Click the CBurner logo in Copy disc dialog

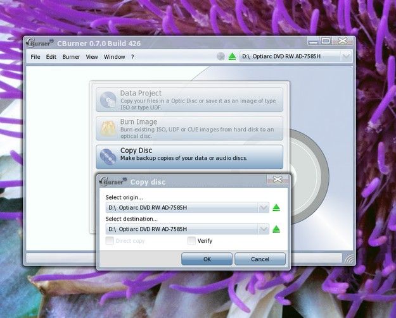(x=113, y=181)
